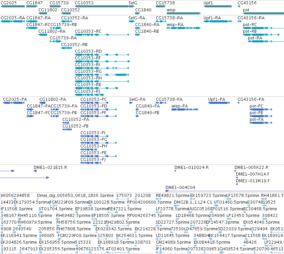Select BAC end DME1-005K22.R

pyautogui.click(x=252, y=168)
